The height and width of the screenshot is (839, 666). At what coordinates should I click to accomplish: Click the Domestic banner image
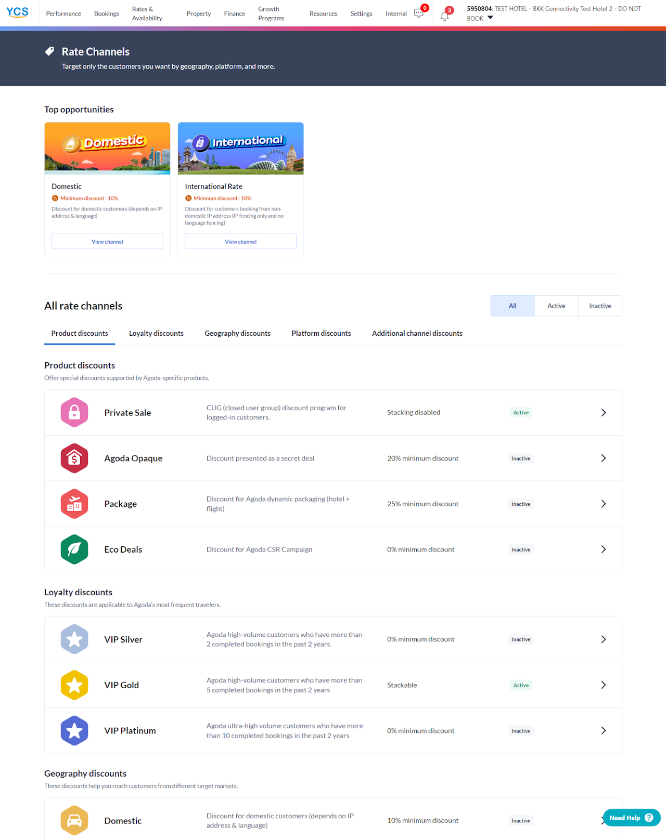click(x=107, y=148)
